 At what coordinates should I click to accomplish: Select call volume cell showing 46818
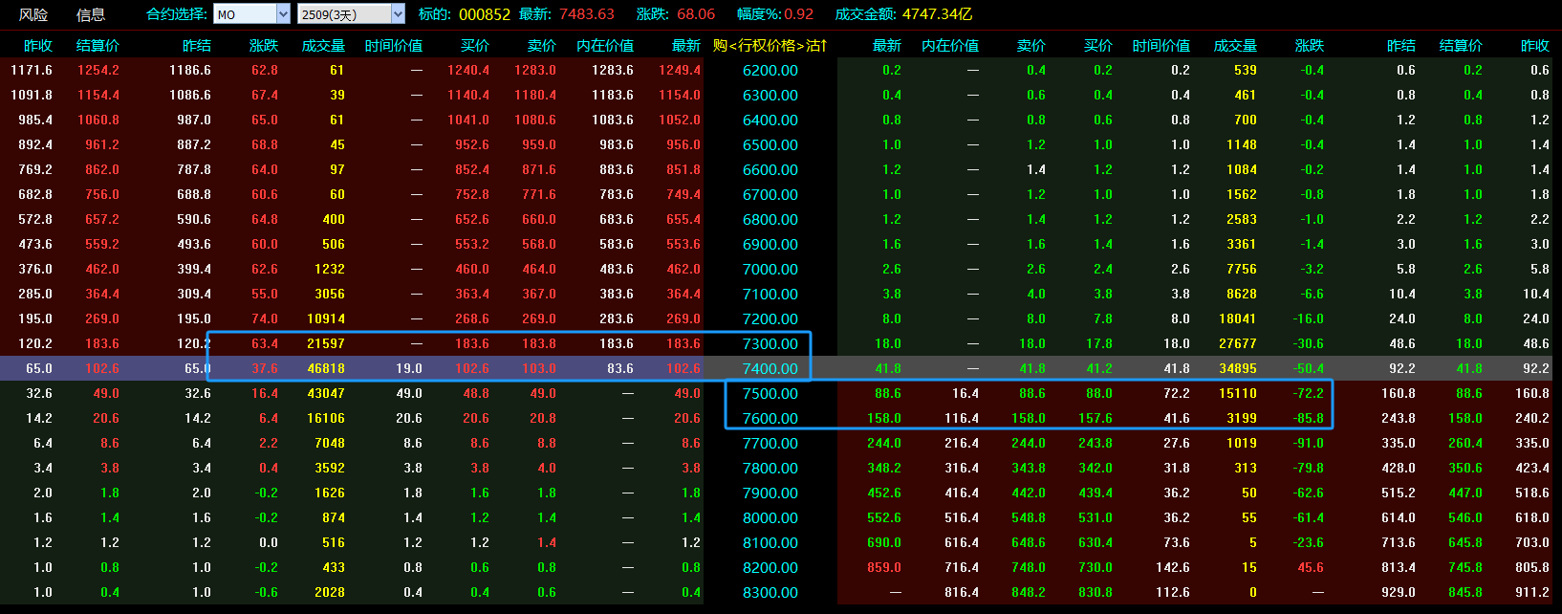point(326,368)
